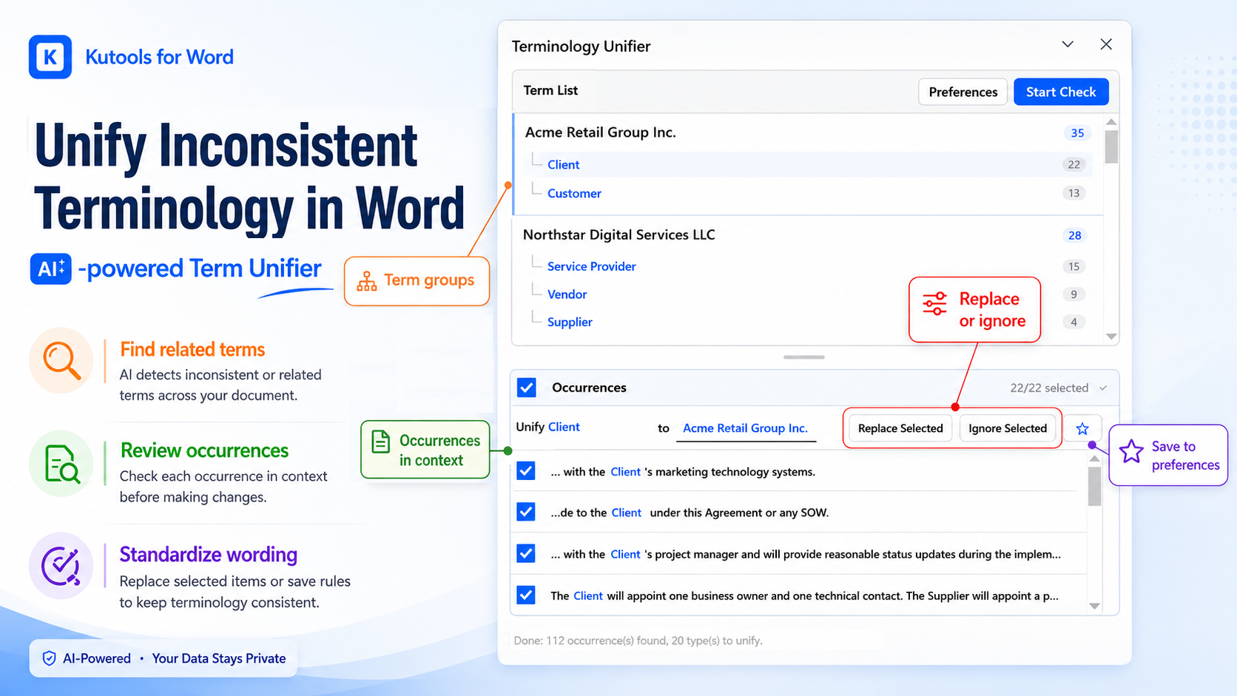
Task: Click the count badge 22 on Client row
Action: click(1074, 164)
